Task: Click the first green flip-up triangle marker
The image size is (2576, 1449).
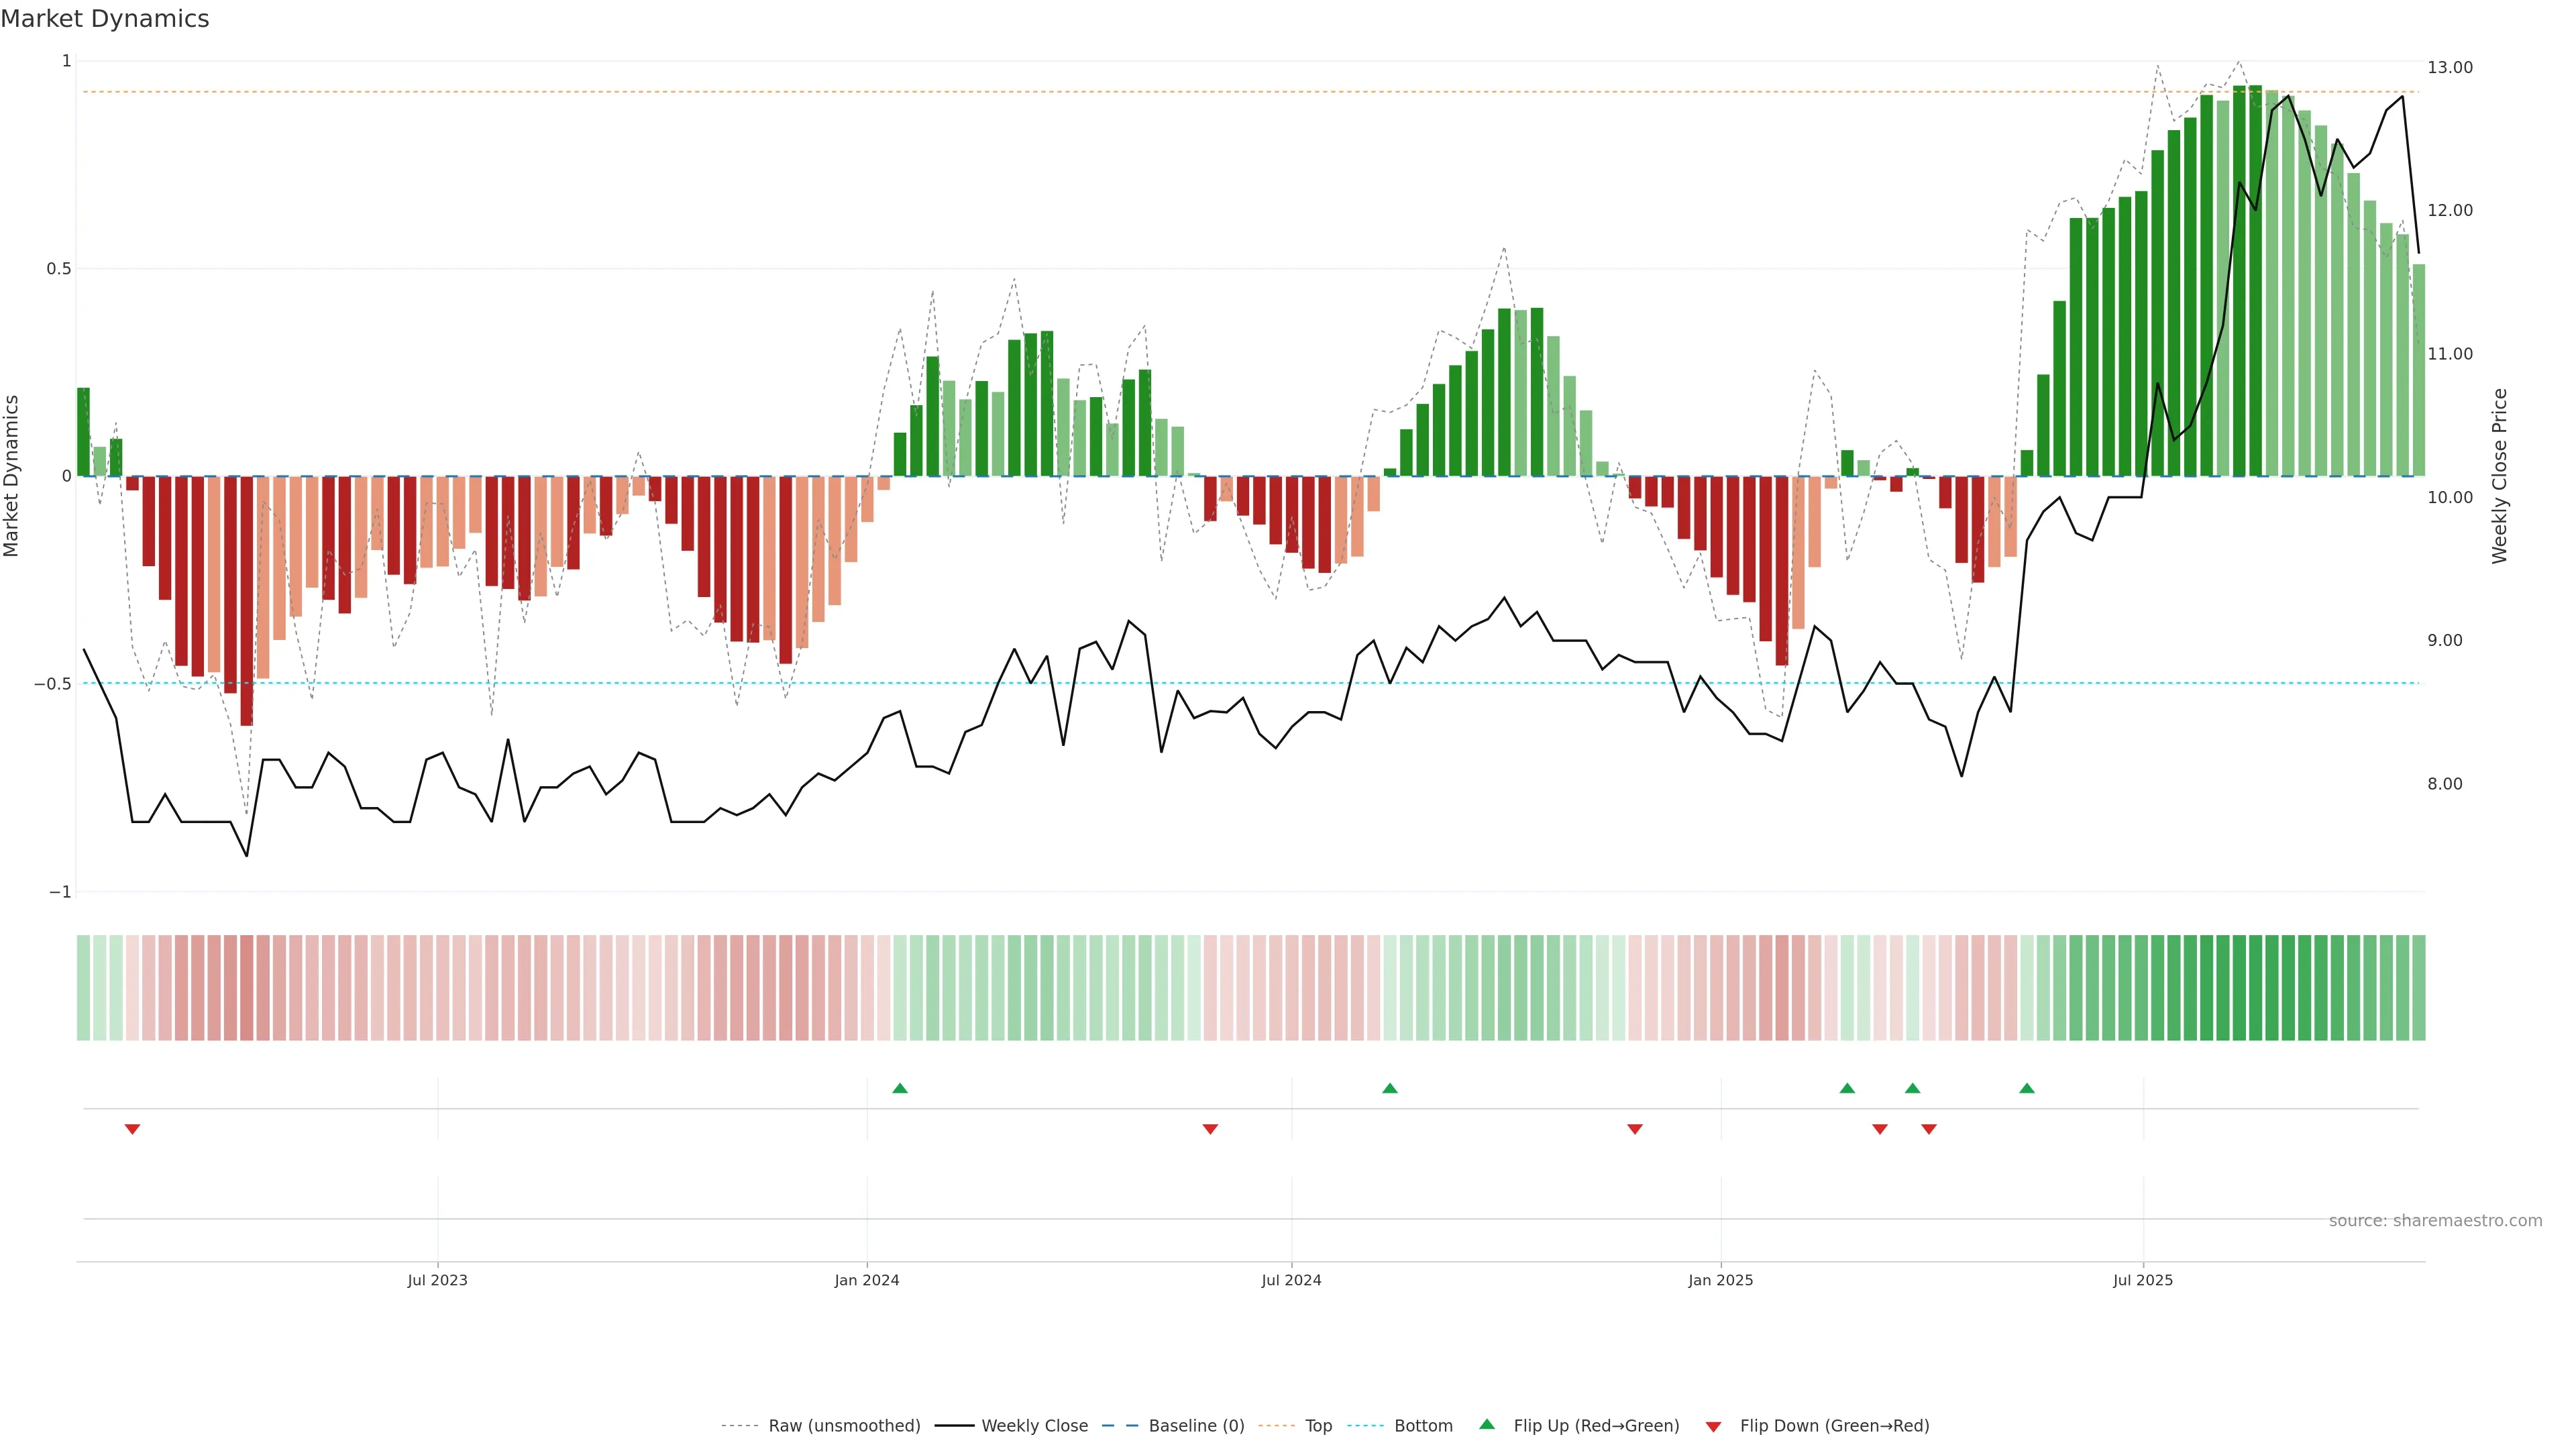Action: [x=900, y=1088]
